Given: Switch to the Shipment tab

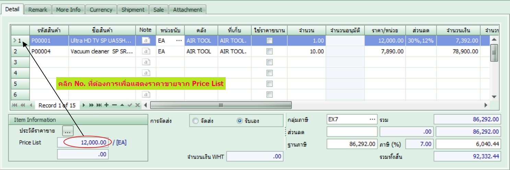Looking at the screenshot, I should tap(133, 10).
